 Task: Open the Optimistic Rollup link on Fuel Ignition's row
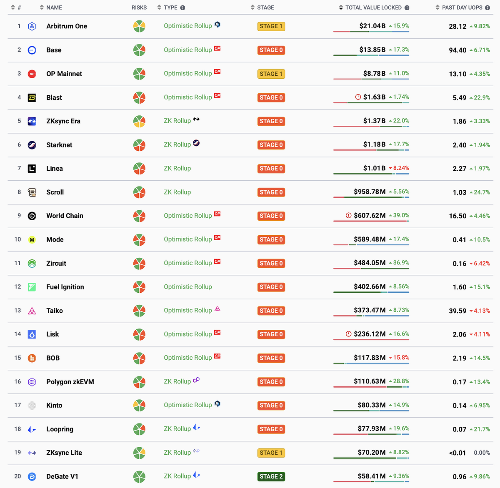187,287
